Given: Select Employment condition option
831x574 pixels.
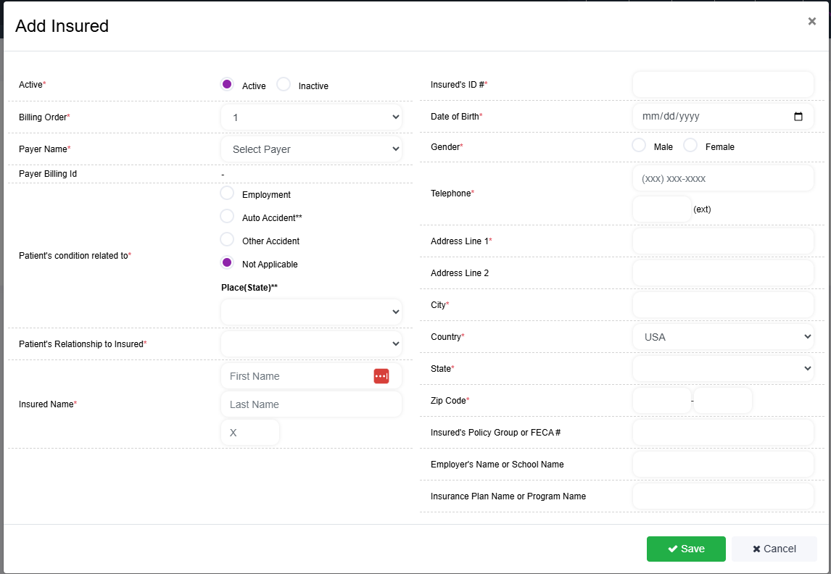Looking at the screenshot, I should pyautogui.click(x=227, y=193).
